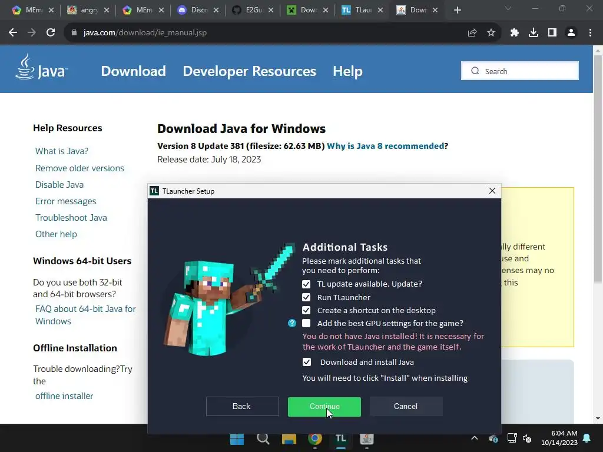Click the Java installer taskbar icon
This screenshot has width=603, height=452.
[x=366, y=438]
